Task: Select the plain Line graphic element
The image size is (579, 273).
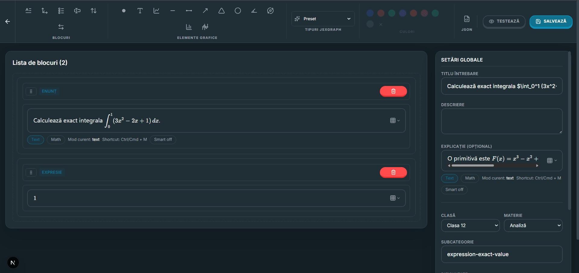Action: (x=173, y=11)
